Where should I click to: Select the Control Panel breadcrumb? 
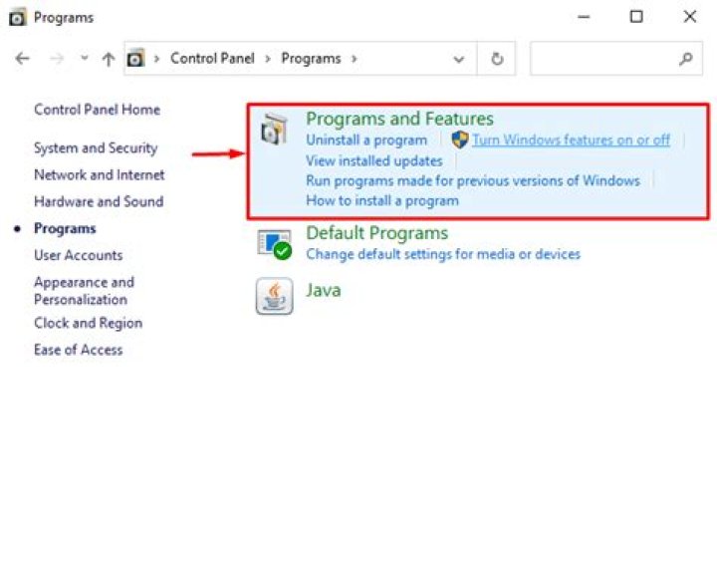[x=212, y=58]
